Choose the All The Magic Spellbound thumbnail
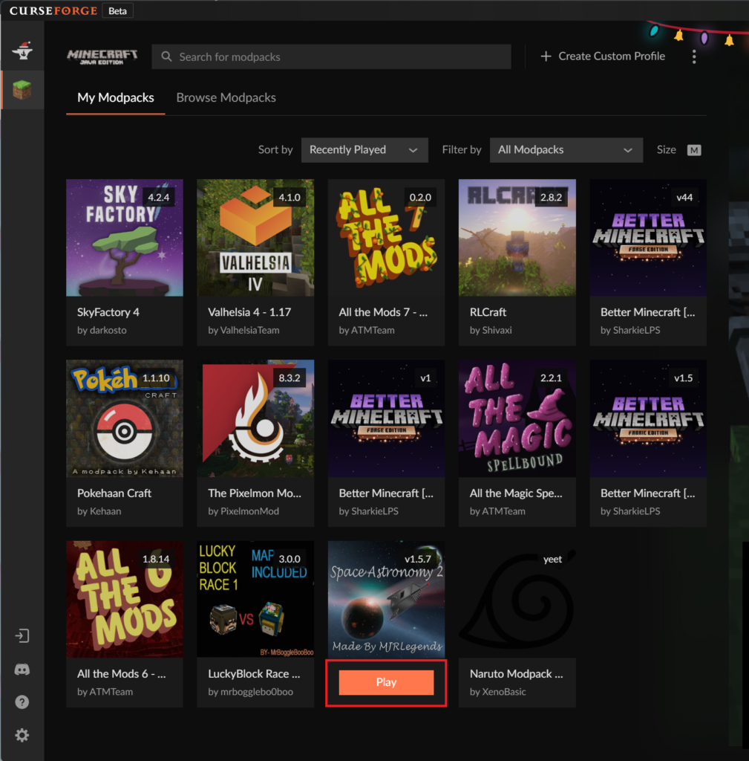Viewport: 749px width, 761px height. tap(517, 418)
